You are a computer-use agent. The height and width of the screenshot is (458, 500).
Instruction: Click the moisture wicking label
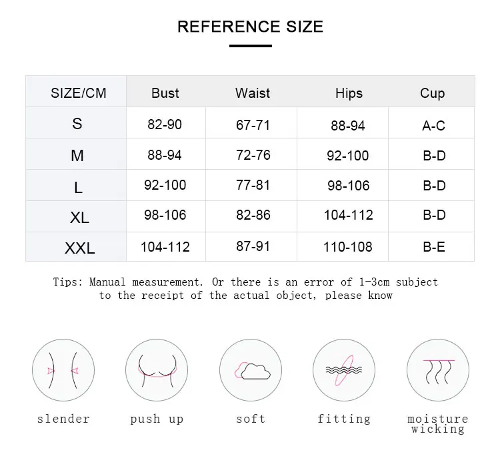click(x=438, y=424)
